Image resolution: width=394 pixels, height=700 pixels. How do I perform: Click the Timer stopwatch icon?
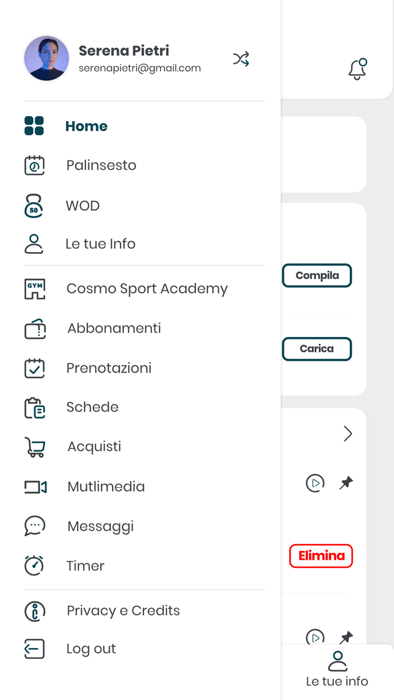(x=34, y=566)
